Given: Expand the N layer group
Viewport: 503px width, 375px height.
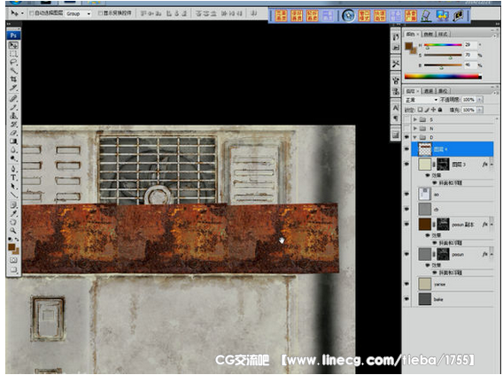Looking at the screenshot, I should click(x=415, y=128).
